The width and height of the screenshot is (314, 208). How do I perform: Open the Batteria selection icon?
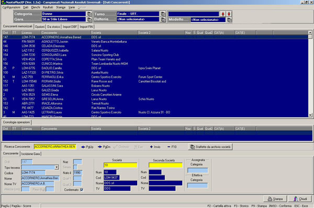(x=163, y=19)
